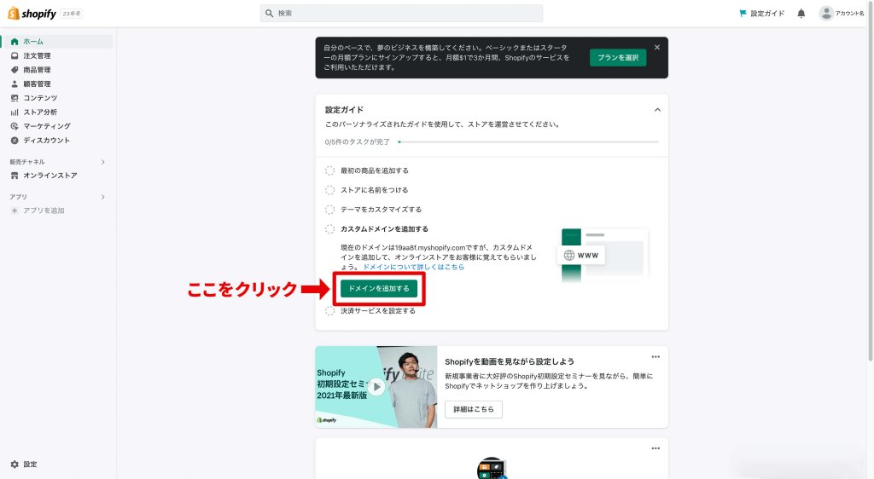Click the content icon
Viewport: 874px width, 479px height.
point(15,98)
